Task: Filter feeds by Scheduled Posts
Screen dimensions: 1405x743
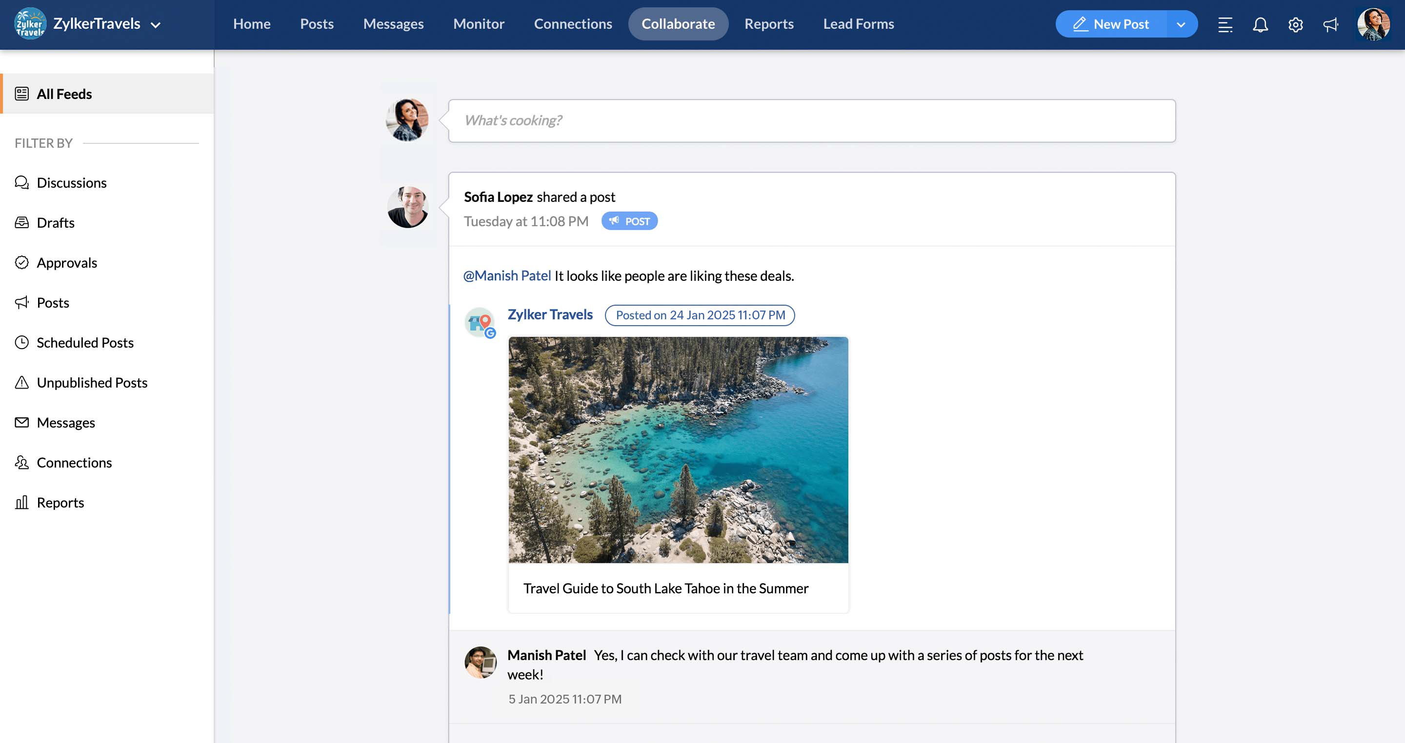Action: 85,342
